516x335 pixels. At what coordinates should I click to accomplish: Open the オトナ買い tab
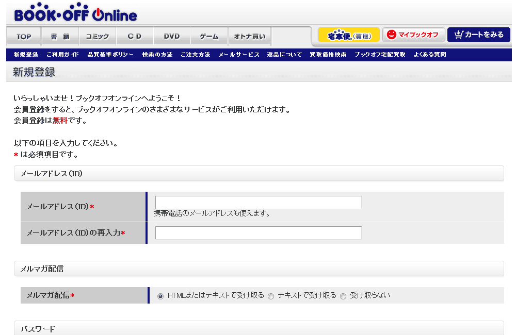(x=249, y=37)
